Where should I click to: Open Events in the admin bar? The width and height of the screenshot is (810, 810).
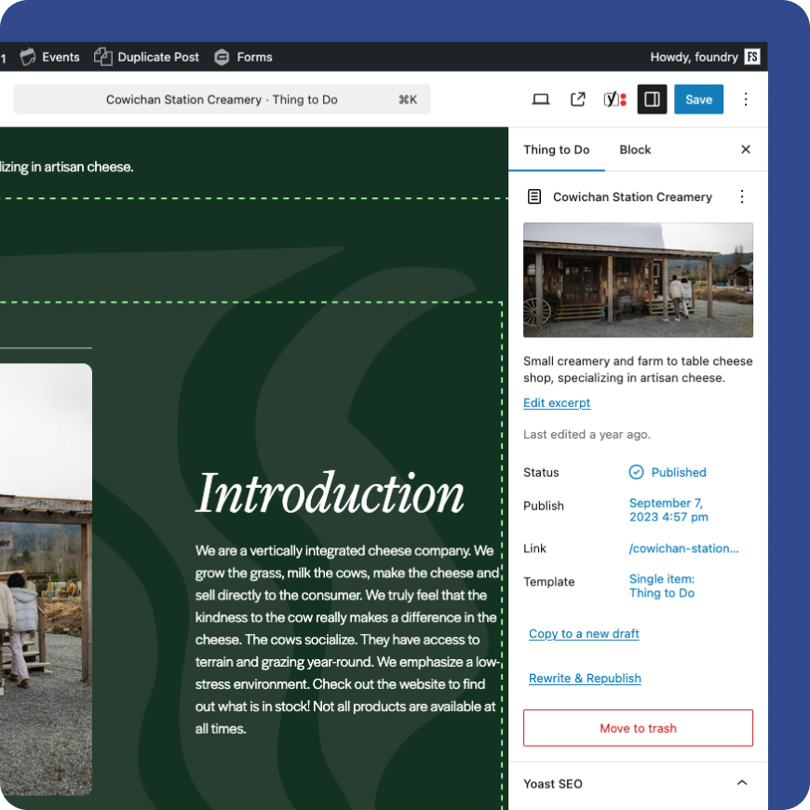pyautogui.click(x=49, y=57)
